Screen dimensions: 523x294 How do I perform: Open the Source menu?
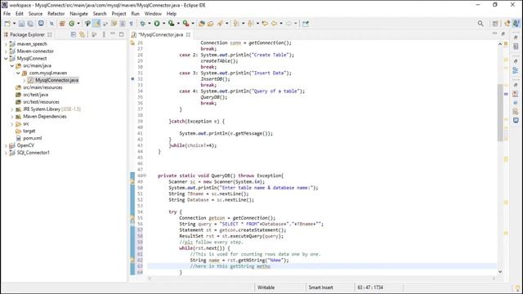(x=35, y=14)
